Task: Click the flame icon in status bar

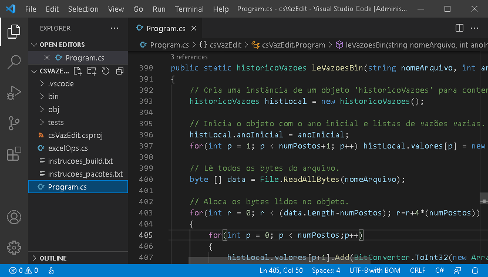Action: [x=51, y=271]
